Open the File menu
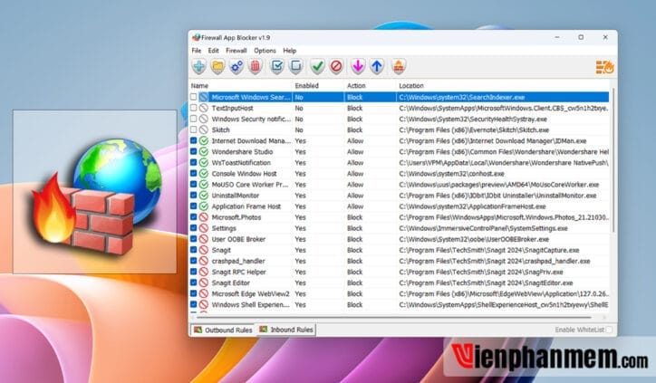This screenshot has height=383, width=656. [197, 51]
